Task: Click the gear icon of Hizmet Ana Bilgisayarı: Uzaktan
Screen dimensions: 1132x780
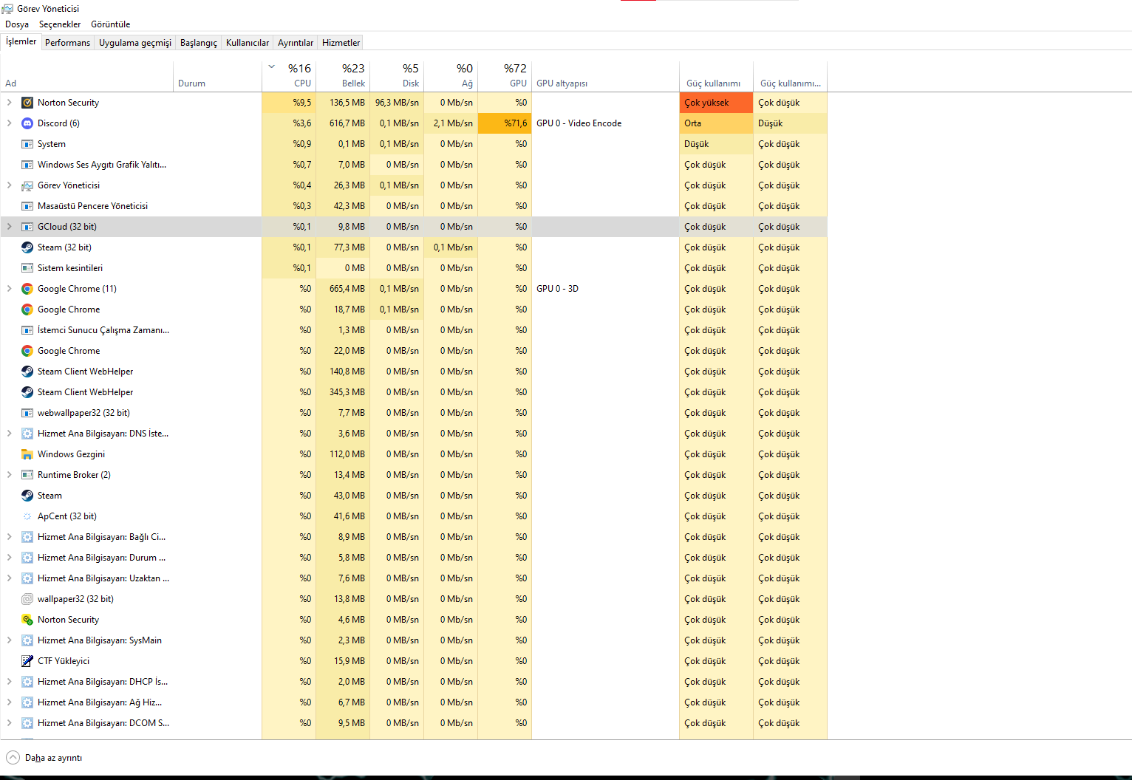Action: coord(27,578)
